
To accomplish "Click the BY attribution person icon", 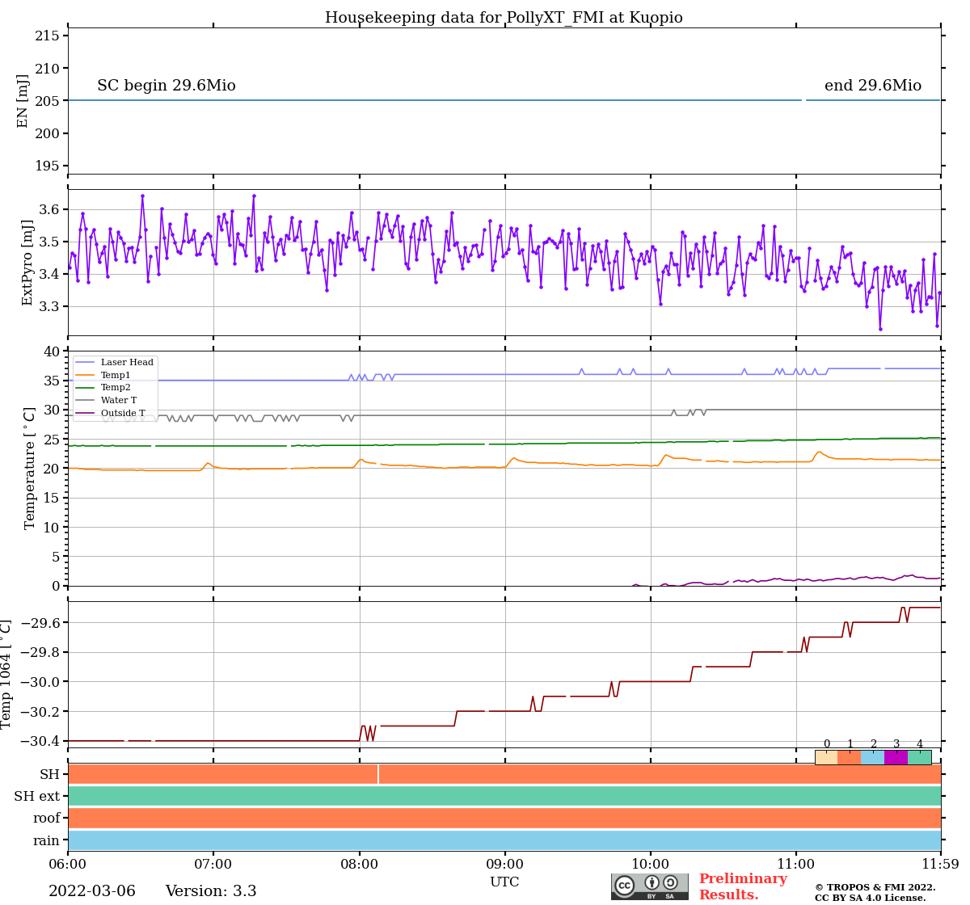I will click(652, 882).
